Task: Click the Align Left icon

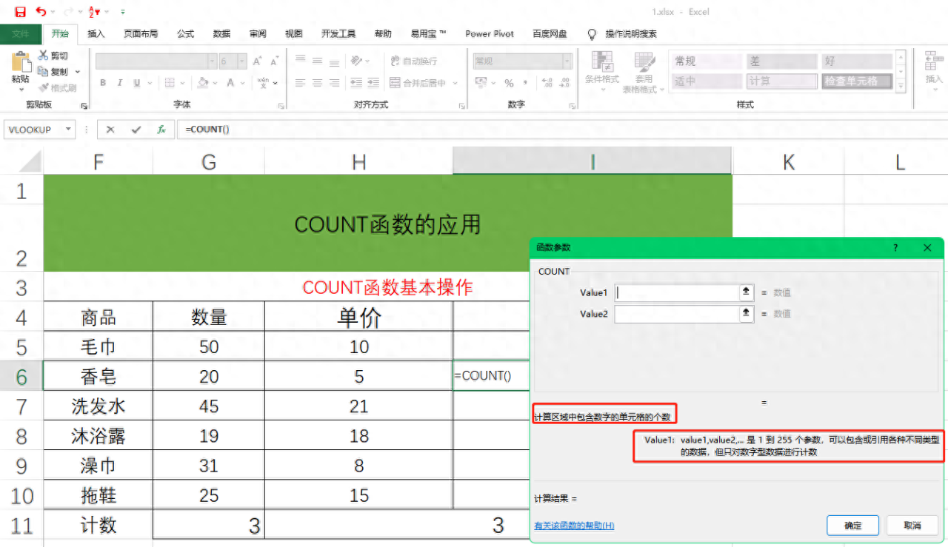Action: [300, 83]
